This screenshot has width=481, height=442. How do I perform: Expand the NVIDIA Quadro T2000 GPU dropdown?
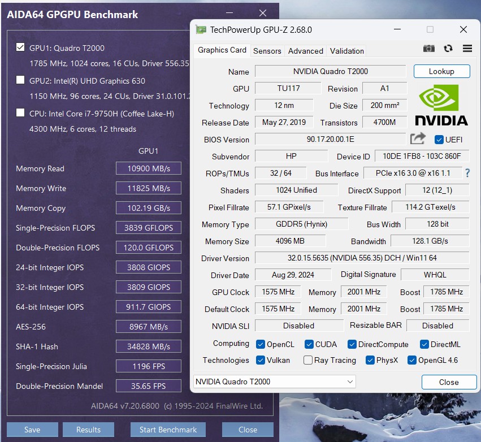click(275, 382)
